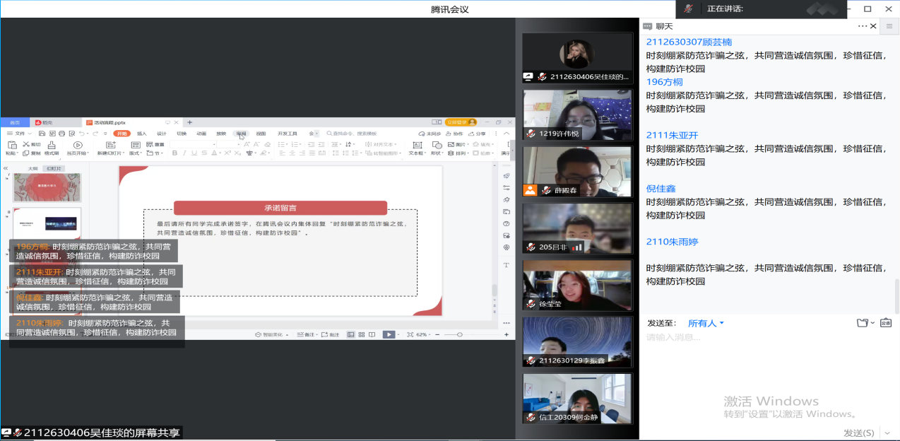Switch to the 设计 ribbon tab

162,133
